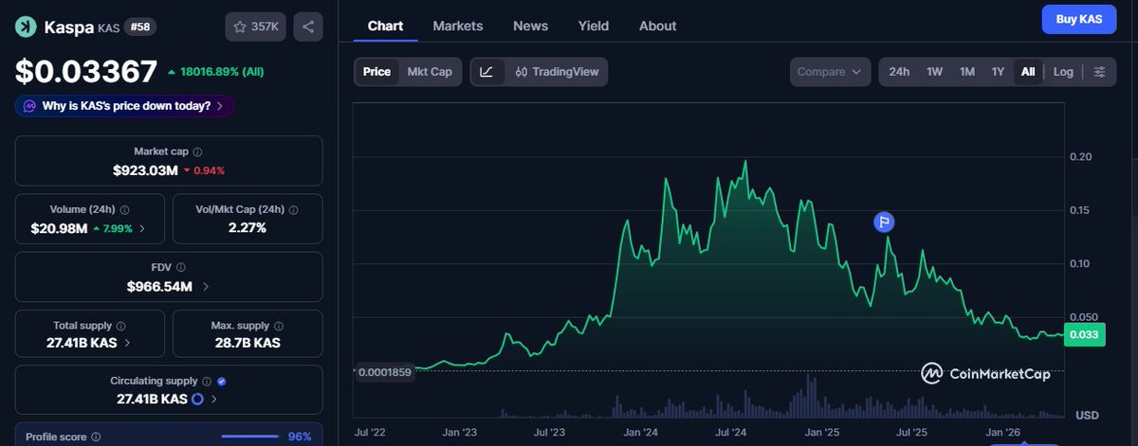Screen dimensions: 1138x446
Task: Click the 18016.89% (All) change text
Action: click(220, 71)
